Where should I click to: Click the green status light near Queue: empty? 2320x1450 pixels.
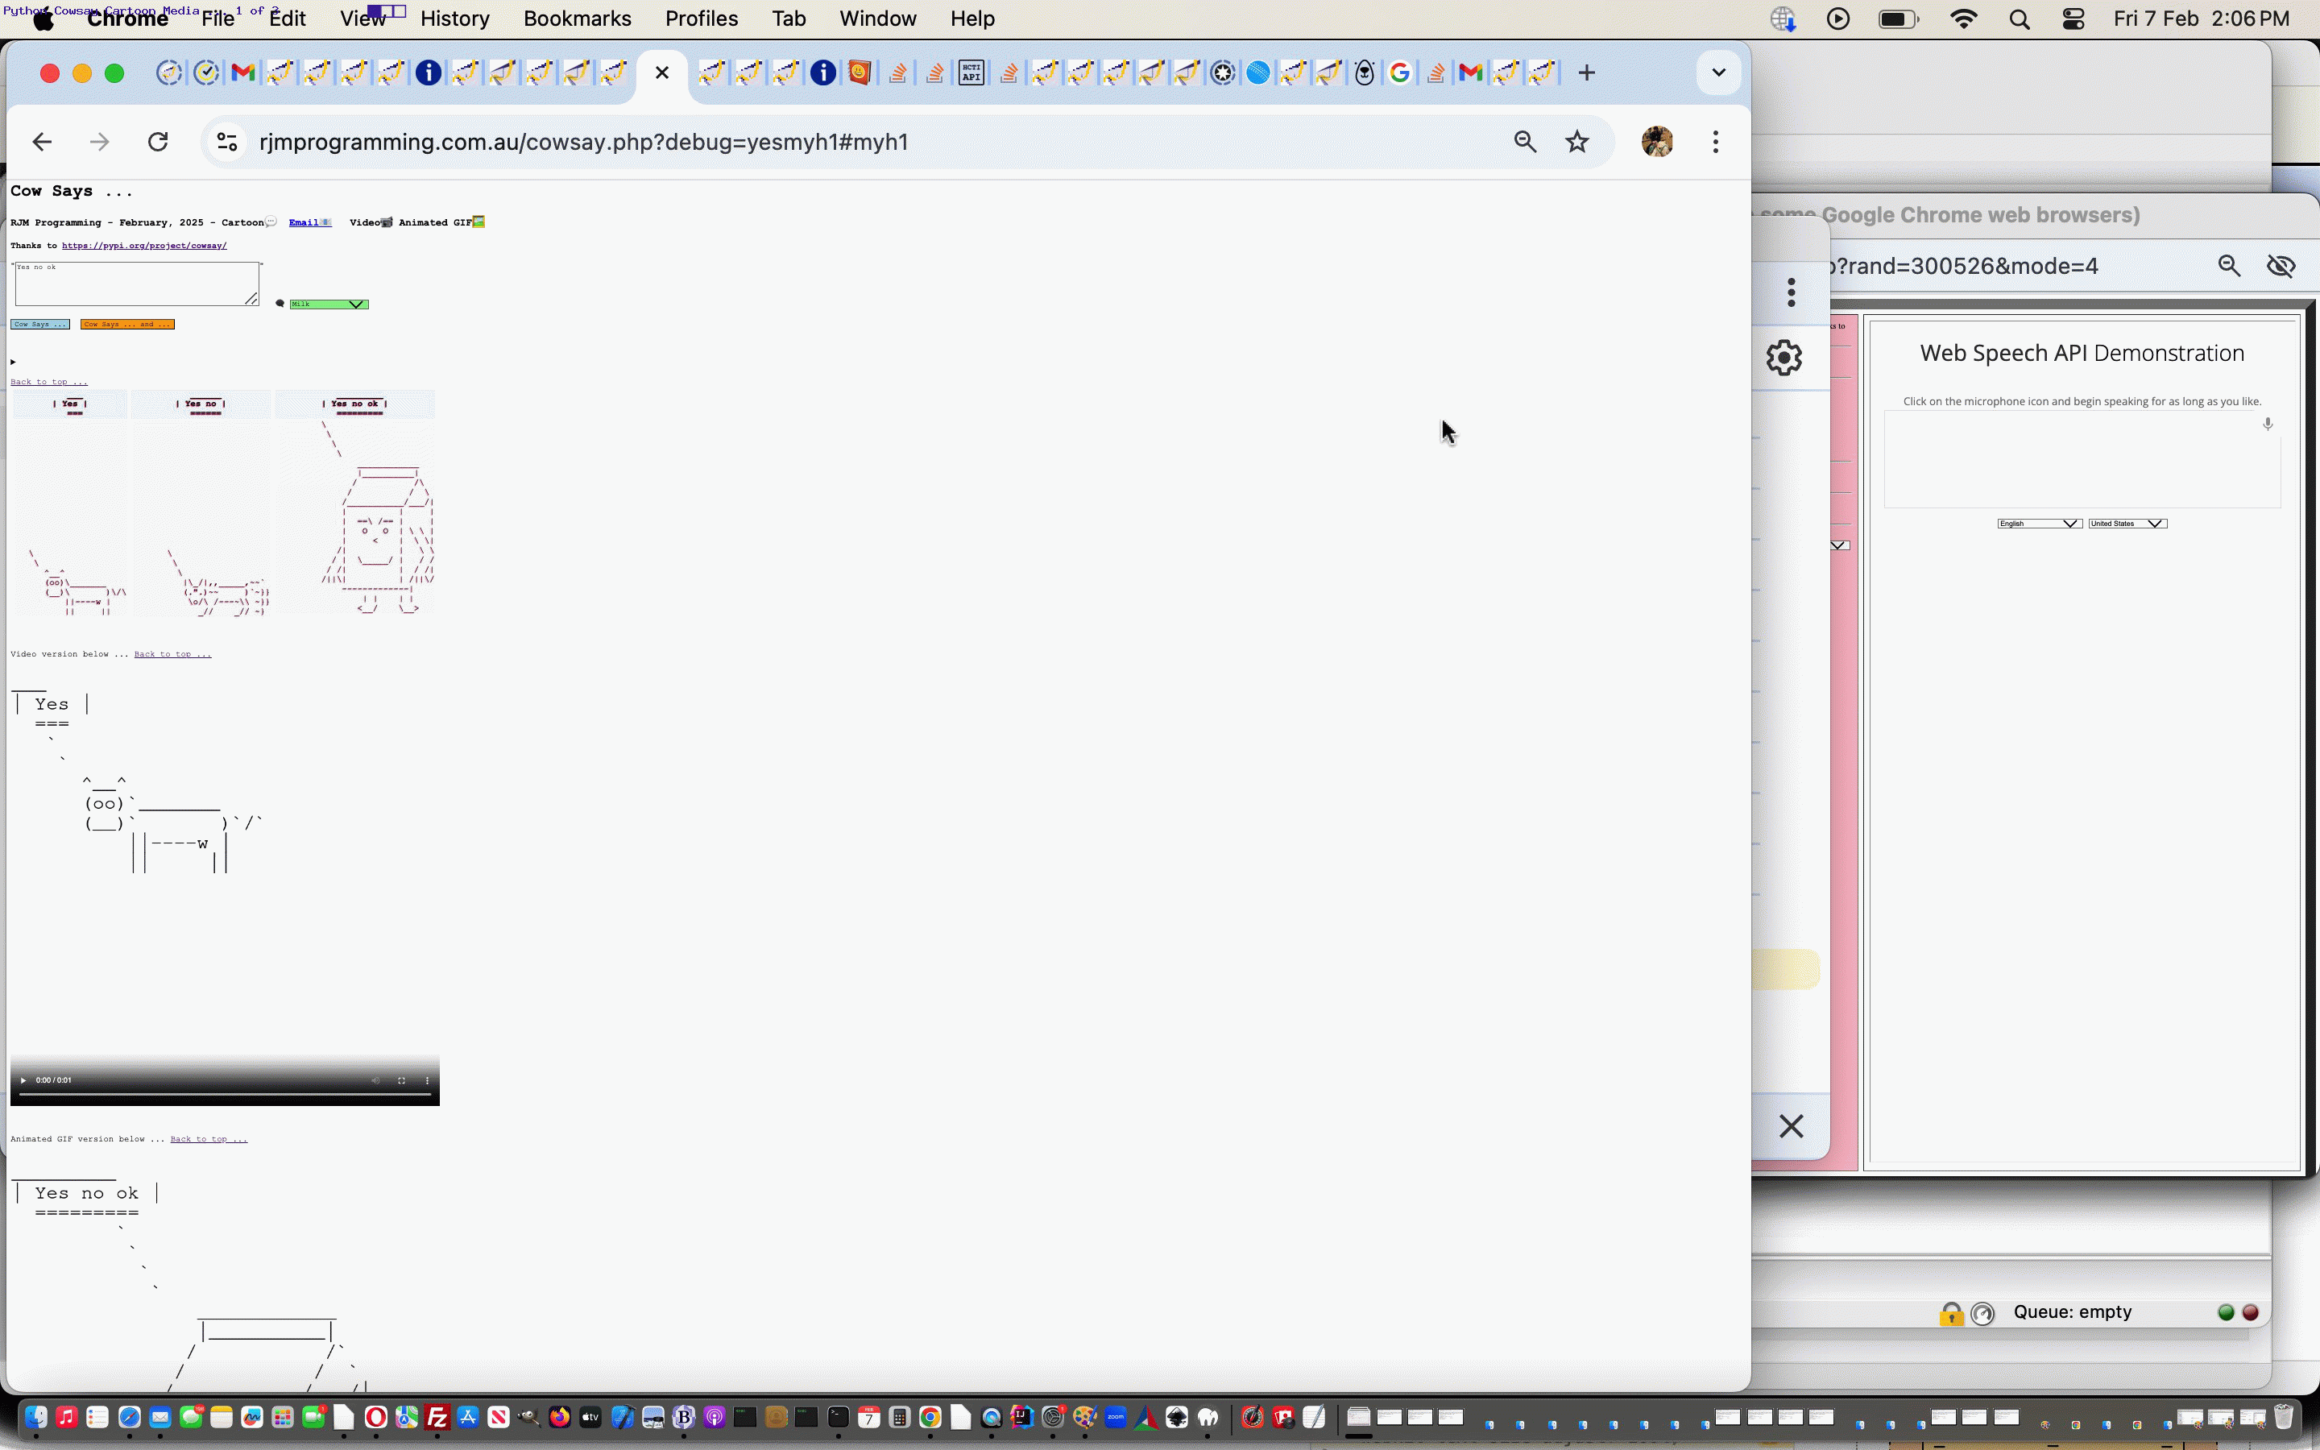click(2226, 1313)
